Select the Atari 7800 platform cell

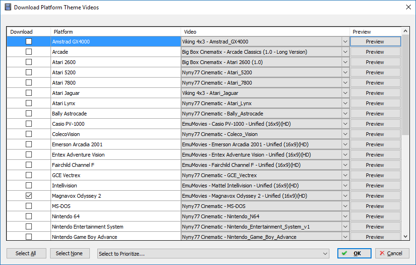(x=116, y=83)
